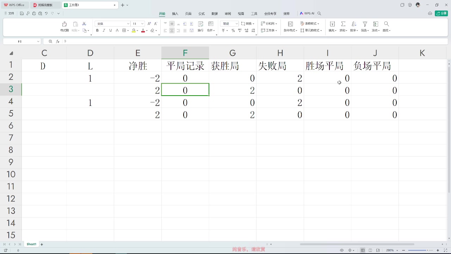Open the font color dropdown arrow

tap(147, 31)
